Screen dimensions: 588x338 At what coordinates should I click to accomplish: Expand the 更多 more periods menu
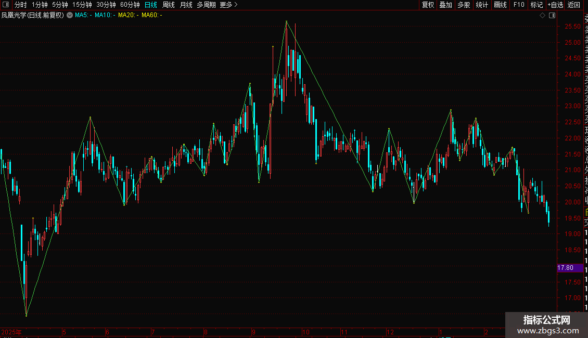[229, 5]
